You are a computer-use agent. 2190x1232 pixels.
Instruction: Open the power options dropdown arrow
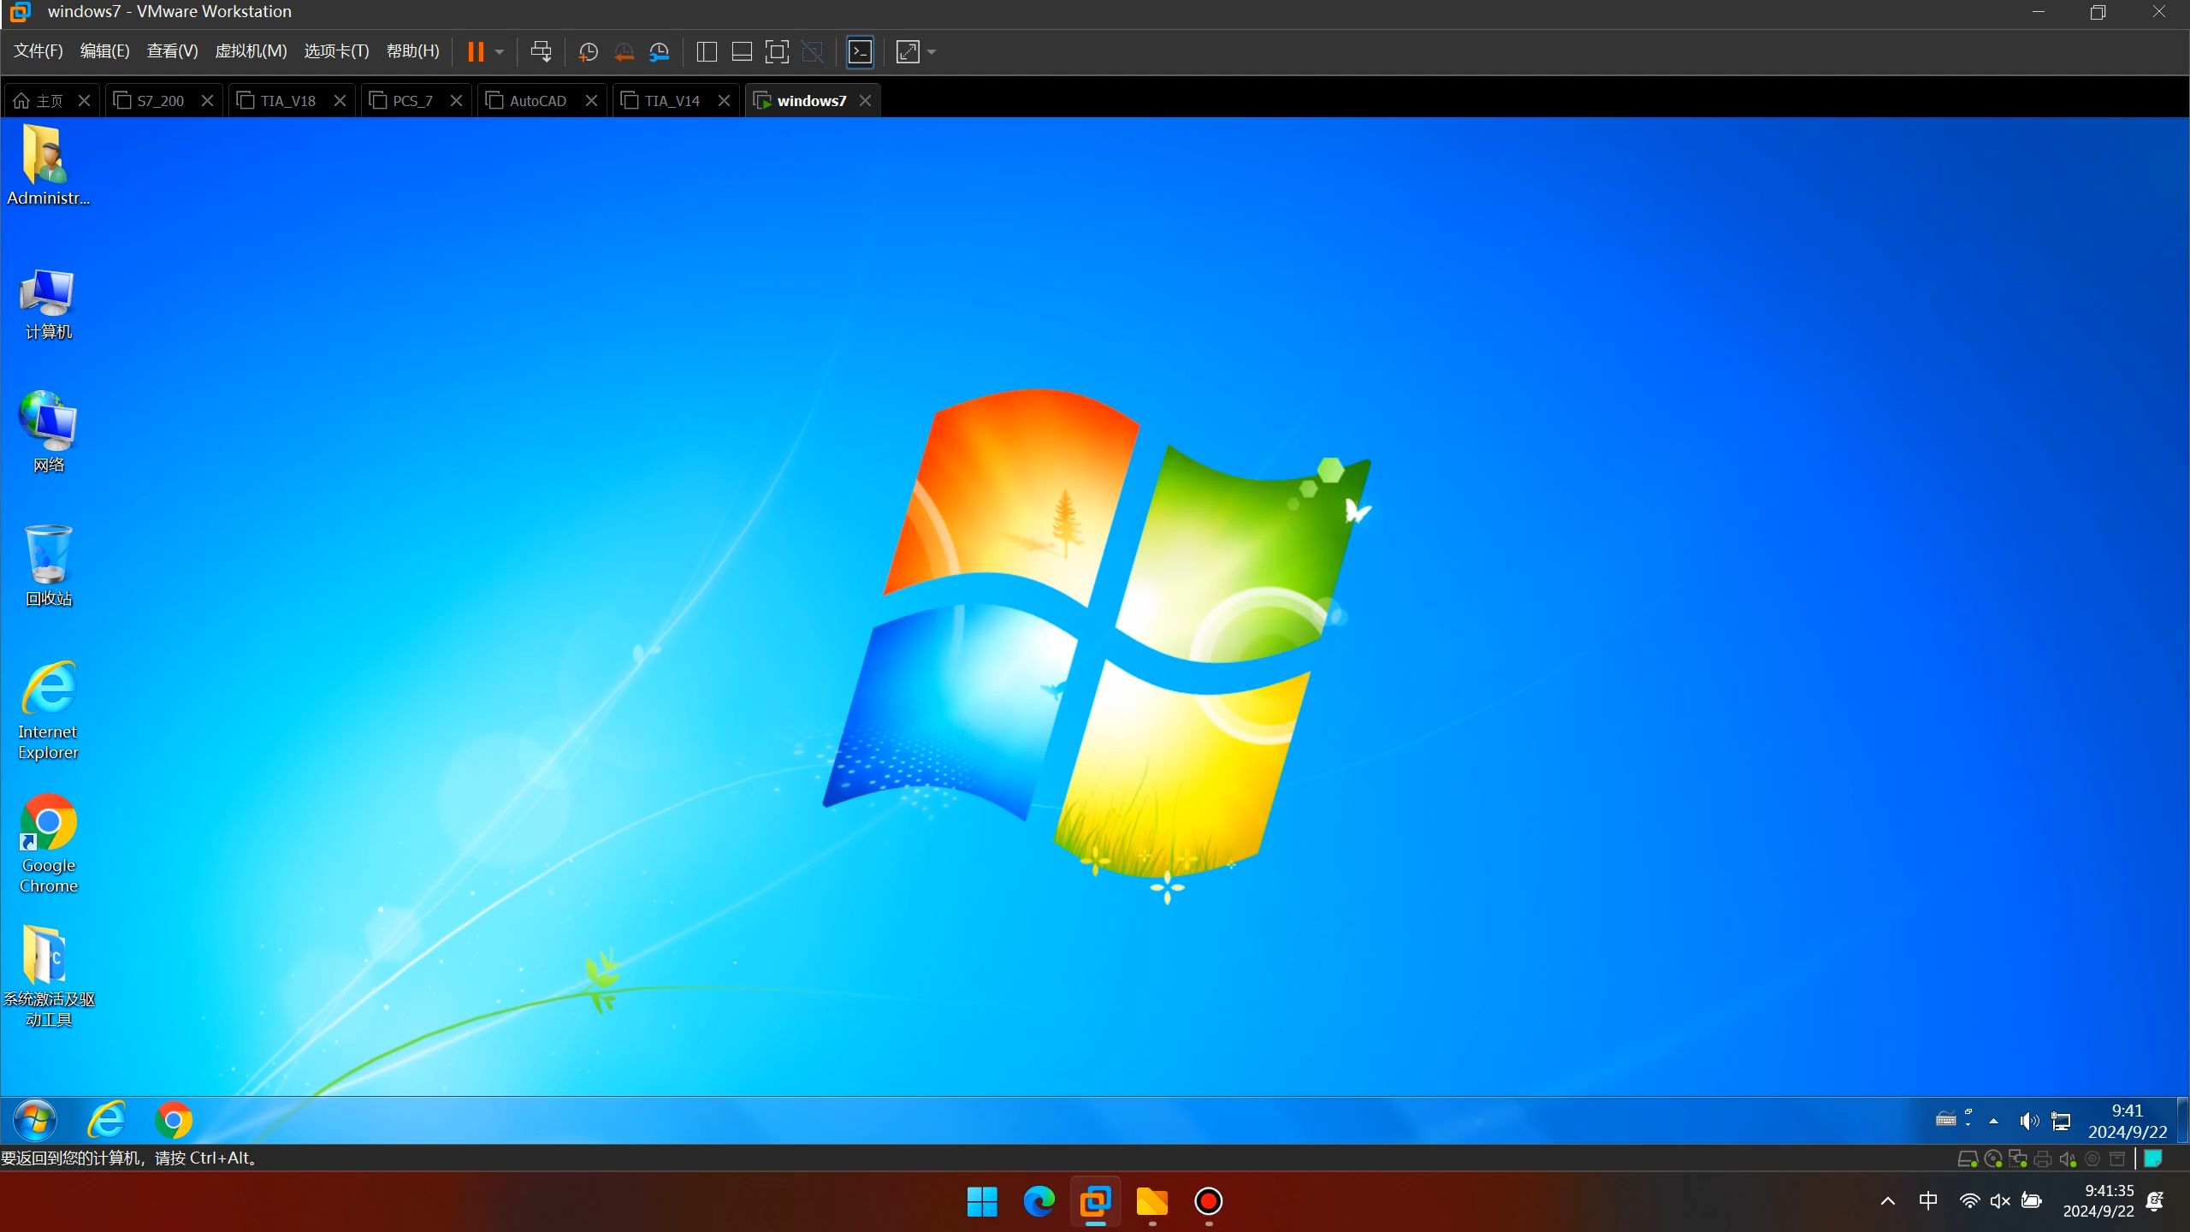[500, 52]
